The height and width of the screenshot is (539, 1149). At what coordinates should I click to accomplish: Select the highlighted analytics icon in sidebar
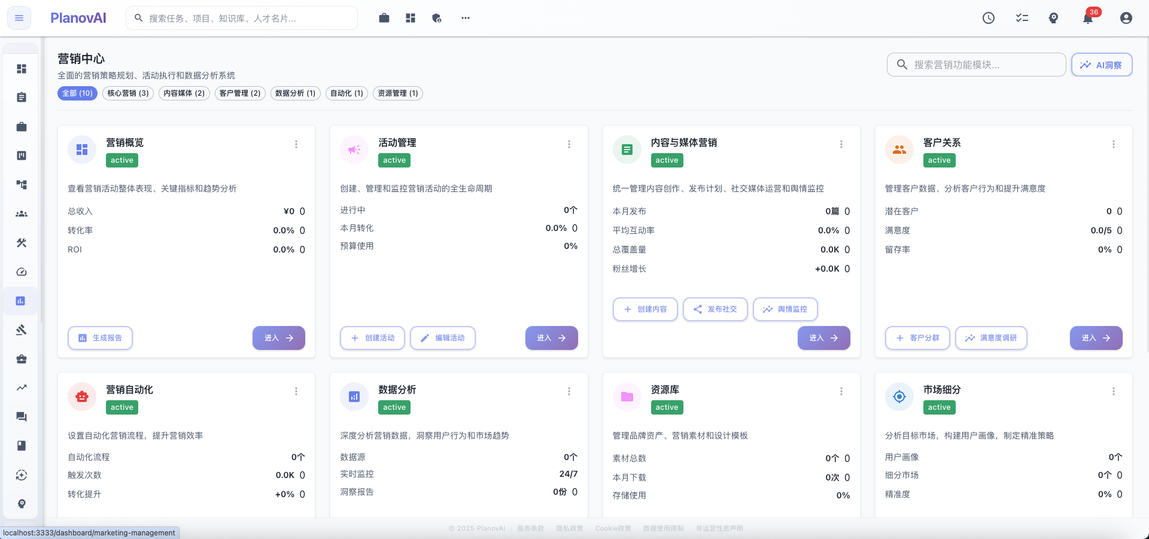[21, 301]
